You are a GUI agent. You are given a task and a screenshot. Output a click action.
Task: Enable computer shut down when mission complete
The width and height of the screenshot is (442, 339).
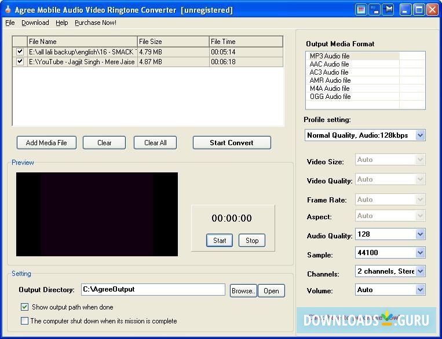click(24, 320)
